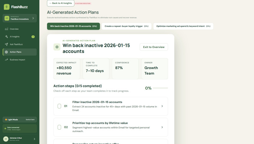
Task: Check off step 02 Prioritize top accounts
Action: [x=59, y=127]
